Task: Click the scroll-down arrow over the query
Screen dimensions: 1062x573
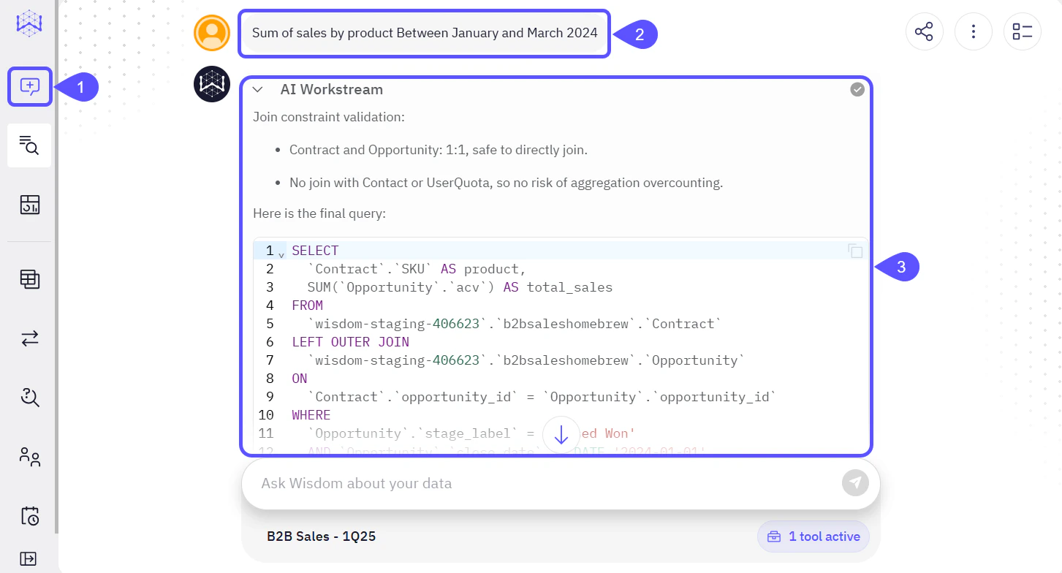Action: click(561, 433)
